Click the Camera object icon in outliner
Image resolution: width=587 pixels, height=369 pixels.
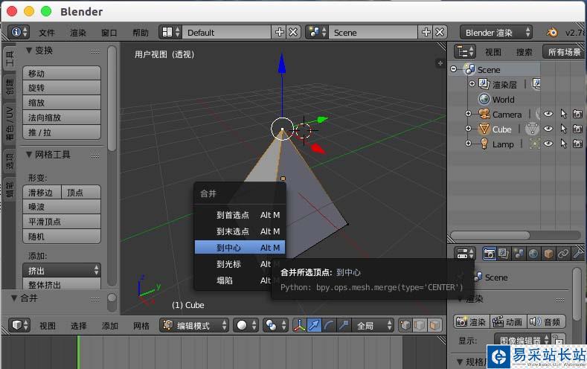(484, 114)
